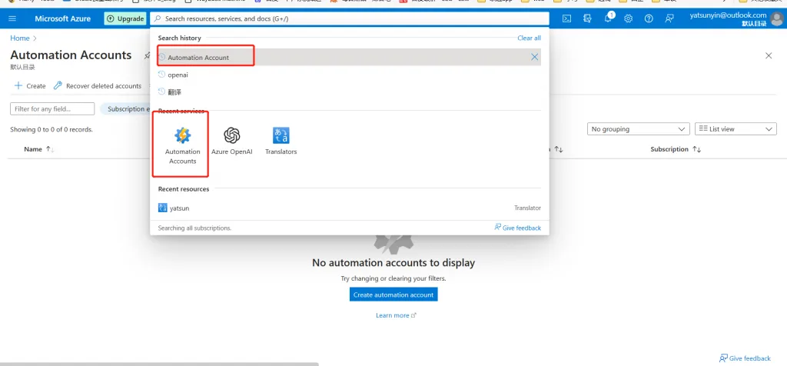Expand the List view dropdown

point(736,129)
